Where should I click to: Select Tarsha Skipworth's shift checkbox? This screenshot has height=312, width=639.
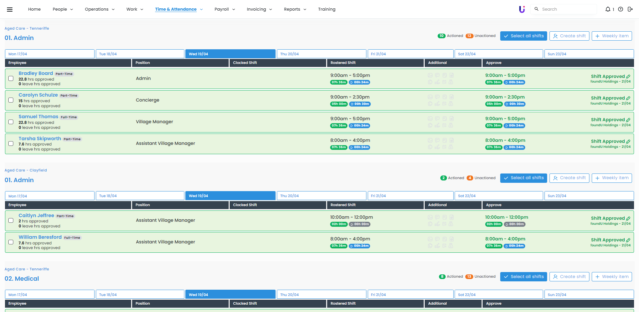tap(11, 144)
